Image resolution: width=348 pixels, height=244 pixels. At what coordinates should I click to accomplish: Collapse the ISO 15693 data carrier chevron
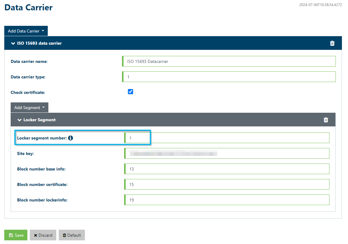[x=13, y=43]
